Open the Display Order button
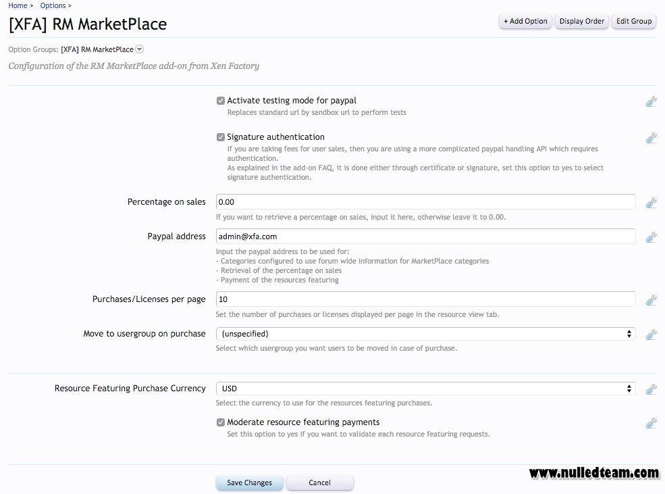The height and width of the screenshot is (494, 665). click(x=582, y=21)
